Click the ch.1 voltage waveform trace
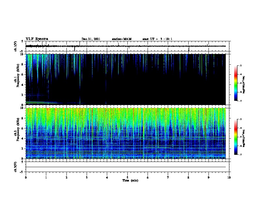The image size is (258, 199). coord(126,46)
